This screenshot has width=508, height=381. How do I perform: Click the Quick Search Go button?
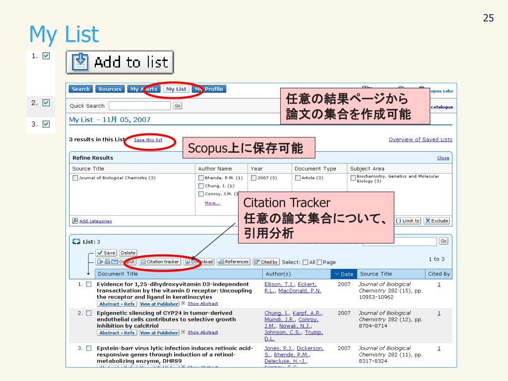[178, 106]
